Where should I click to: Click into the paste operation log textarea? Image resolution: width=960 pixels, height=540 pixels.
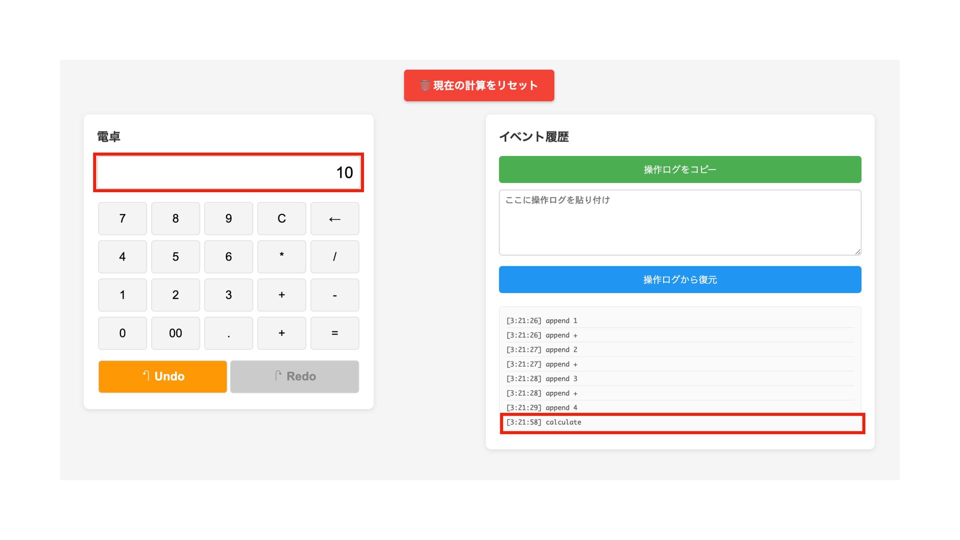(679, 222)
